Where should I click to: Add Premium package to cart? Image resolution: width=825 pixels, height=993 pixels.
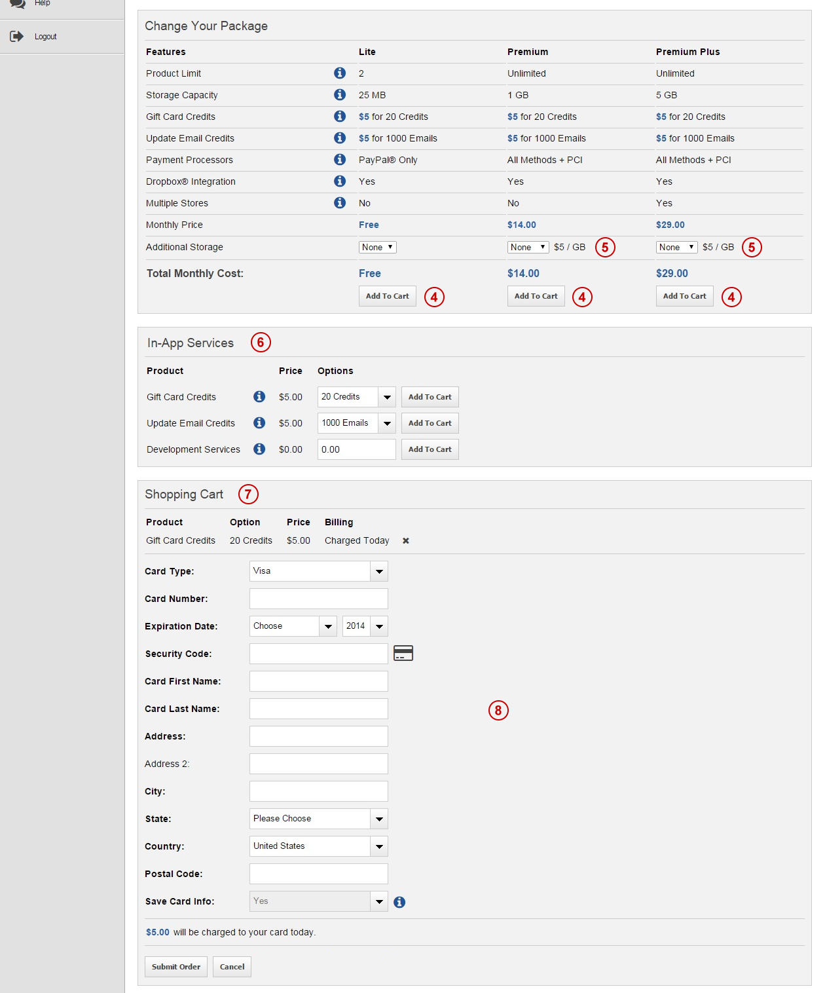pyautogui.click(x=536, y=296)
